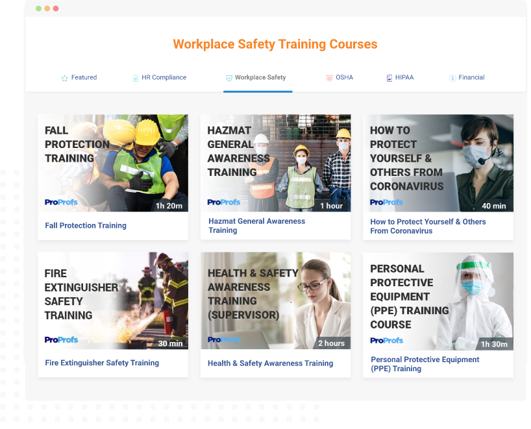Open the HR Compliance tab
Image resolution: width=531 pixels, height=429 pixels.
pos(160,77)
